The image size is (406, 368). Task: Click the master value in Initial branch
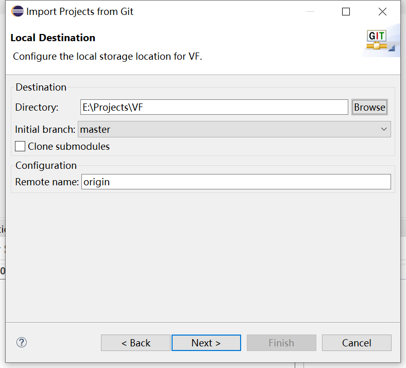[95, 129]
